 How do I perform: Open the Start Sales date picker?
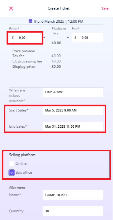(73, 110)
